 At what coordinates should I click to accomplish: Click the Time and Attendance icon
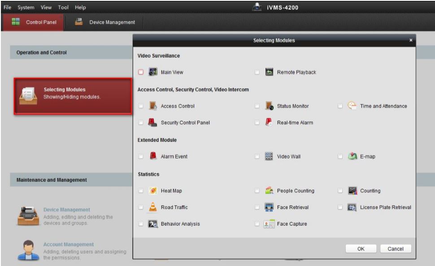point(352,106)
